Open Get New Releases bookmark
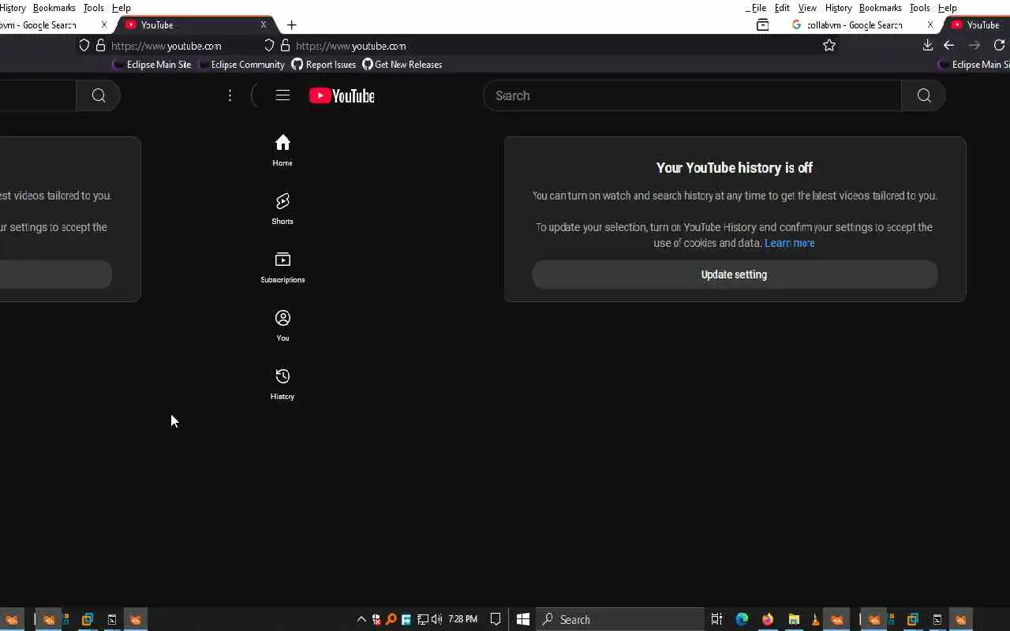Screen dimensions: 1010x631 coord(402,65)
